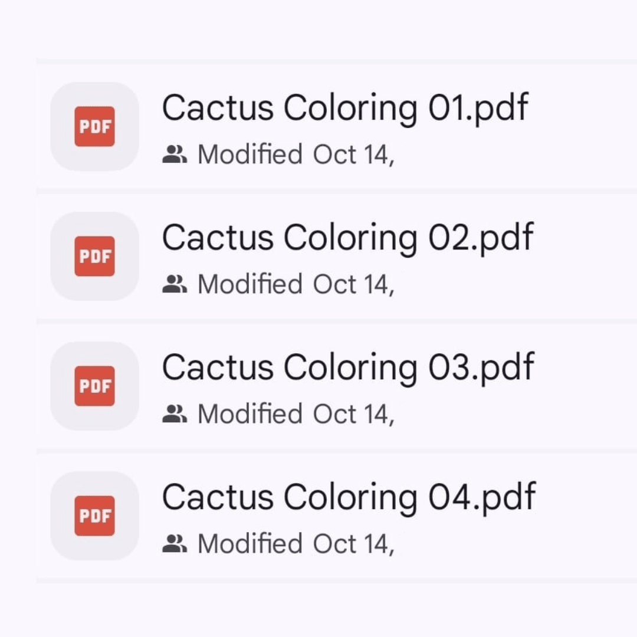The height and width of the screenshot is (637, 637).
Task: Open the file named Cactus Coloring 02.pdf
Action: point(347,238)
